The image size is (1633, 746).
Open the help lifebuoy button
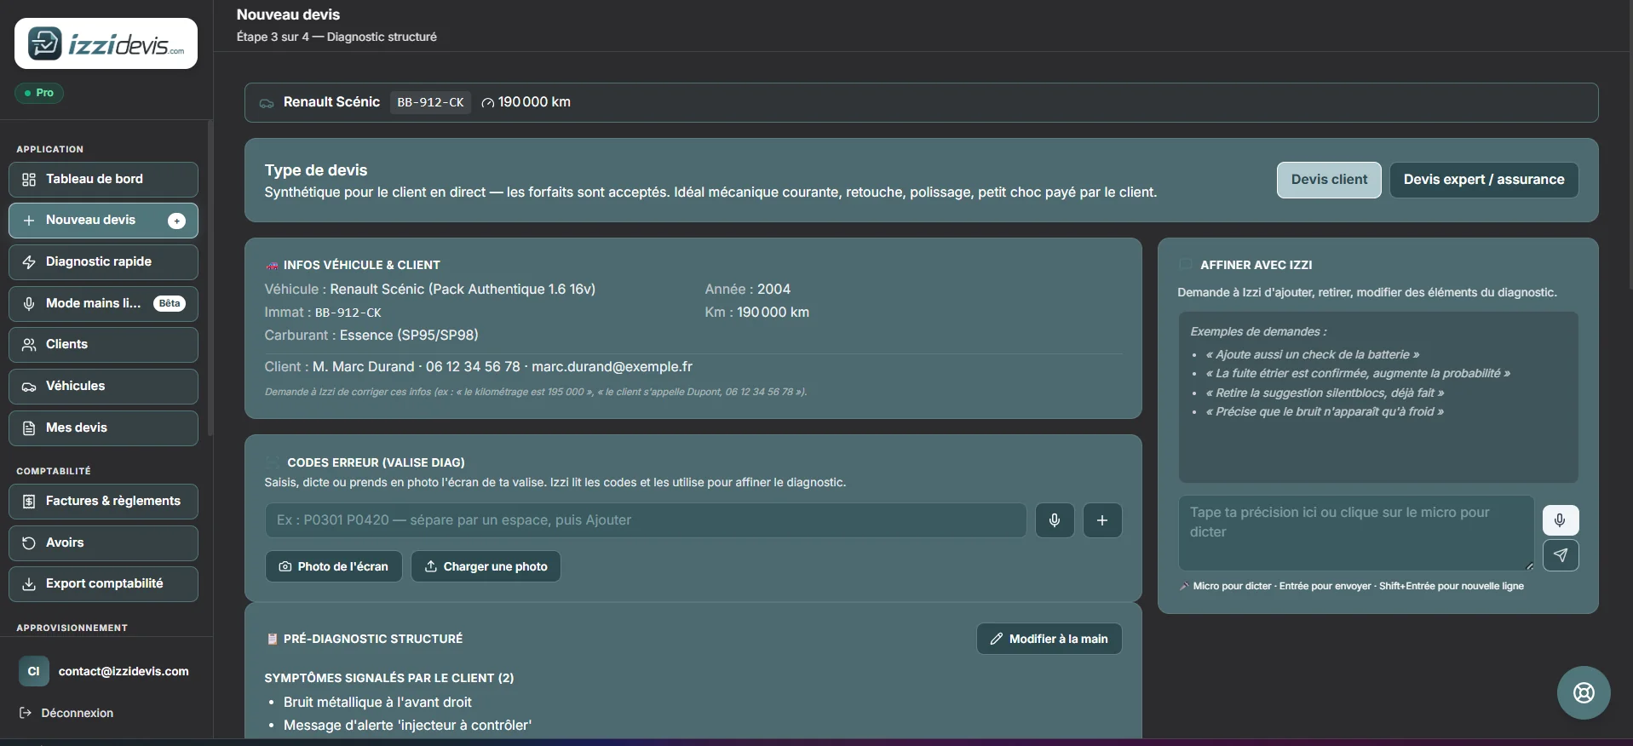pos(1584,692)
